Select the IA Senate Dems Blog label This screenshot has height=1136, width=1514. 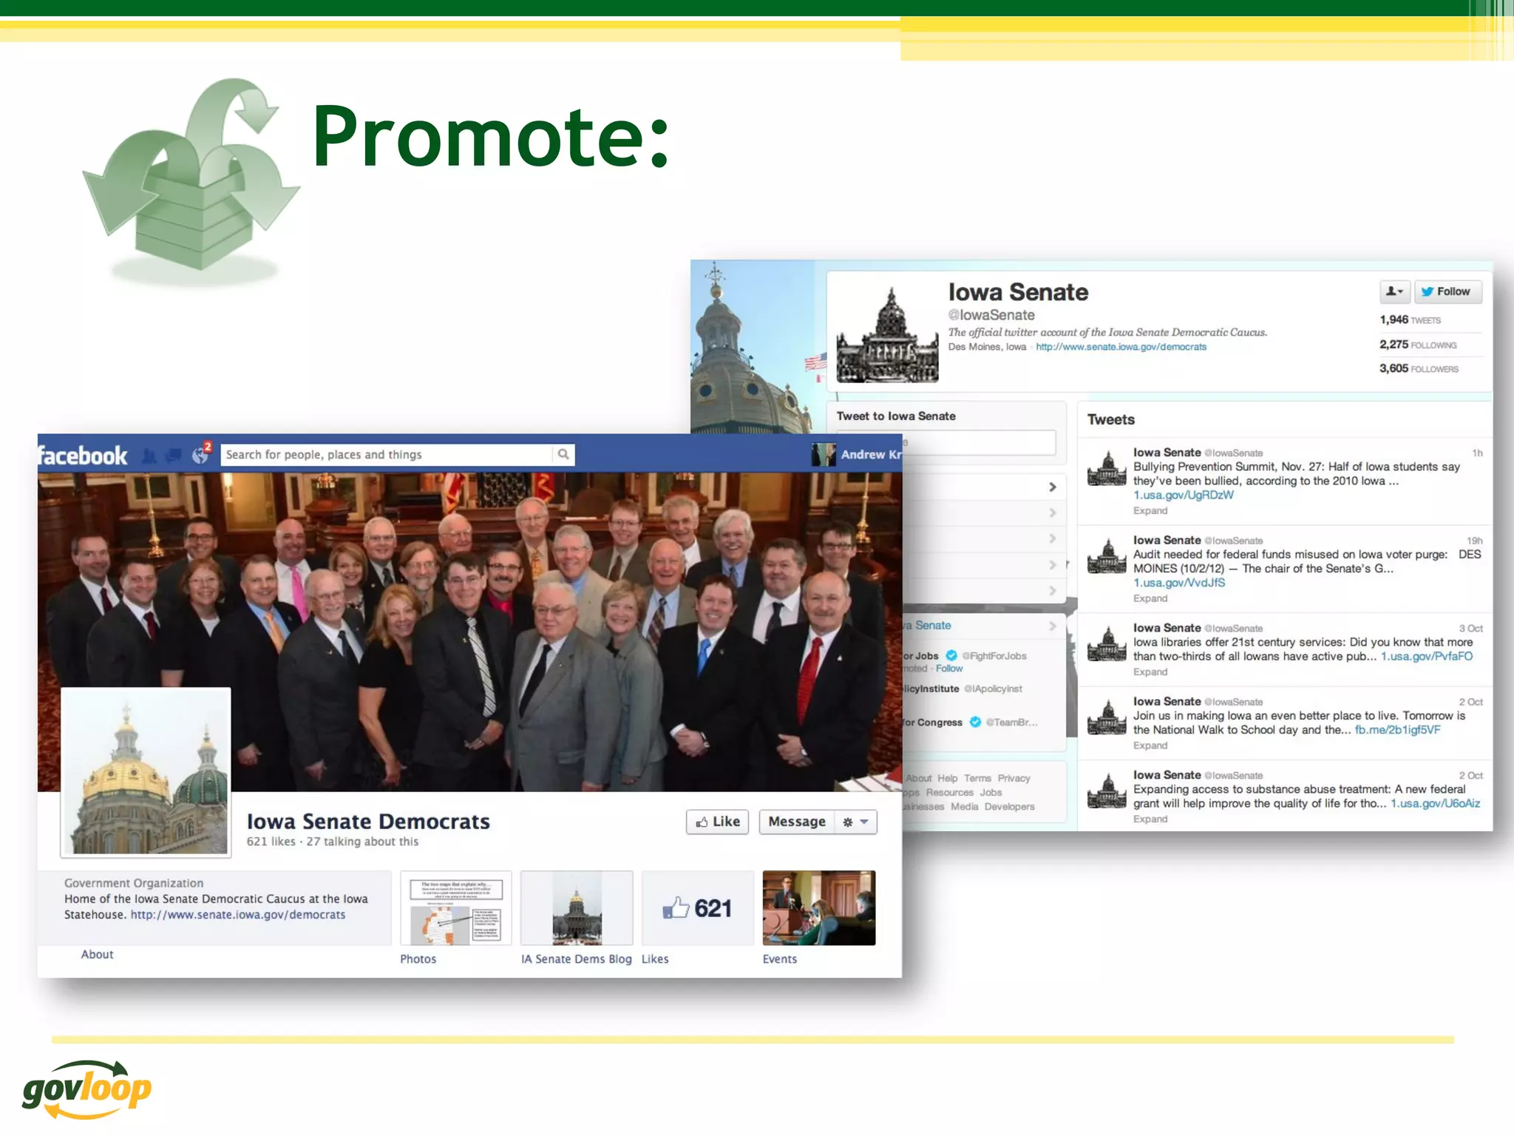tap(577, 959)
